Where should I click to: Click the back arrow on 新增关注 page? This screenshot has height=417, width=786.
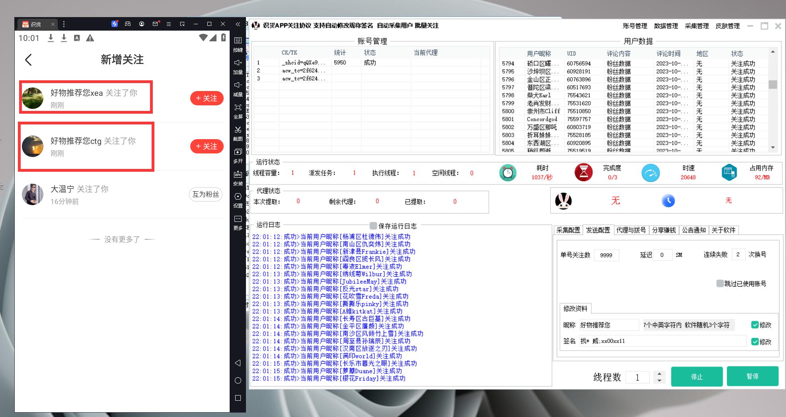[x=28, y=60]
